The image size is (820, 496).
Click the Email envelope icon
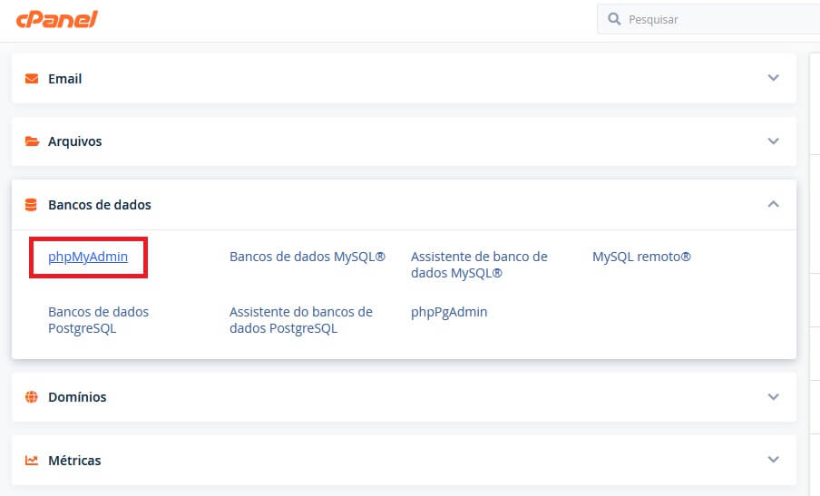(x=32, y=78)
